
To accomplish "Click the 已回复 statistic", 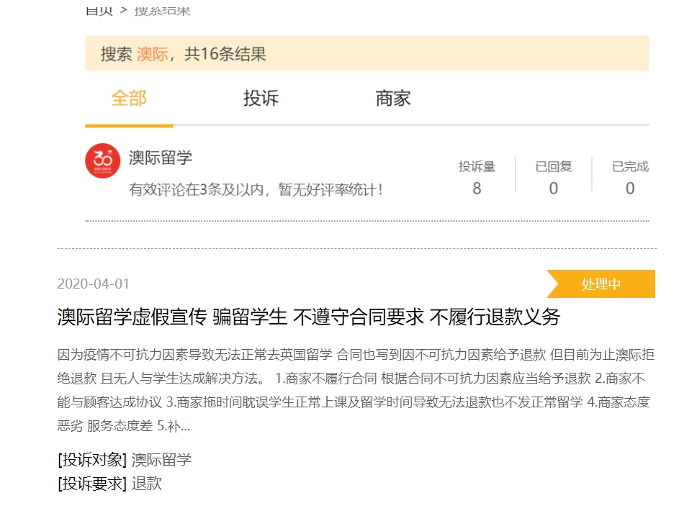I will (x=554, y=178).
